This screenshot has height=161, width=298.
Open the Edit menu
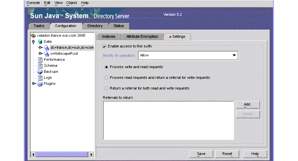point(47,3)
